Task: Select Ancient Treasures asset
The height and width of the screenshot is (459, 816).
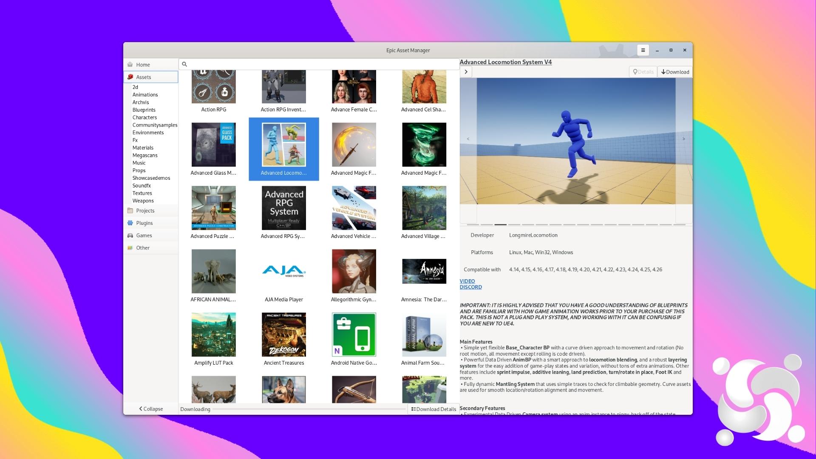Action: 283,339
